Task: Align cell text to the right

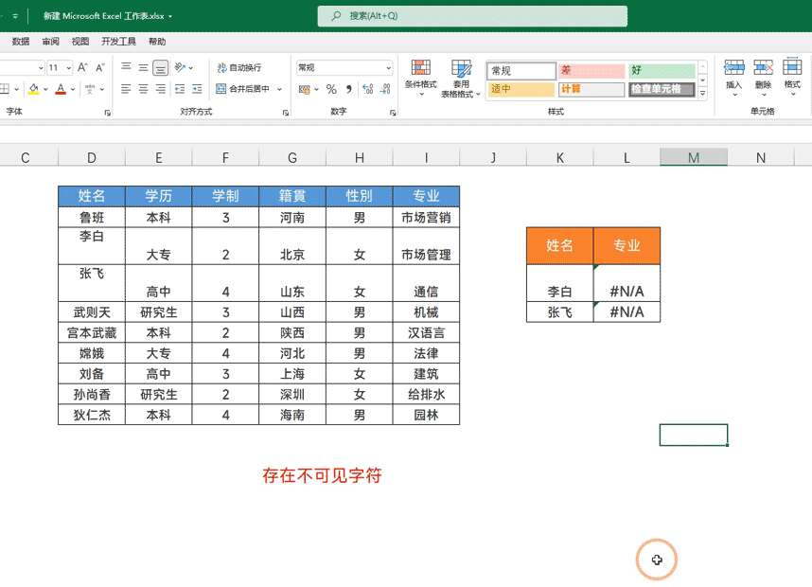Action: 161,89
